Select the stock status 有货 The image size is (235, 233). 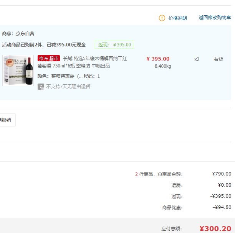[x=218, y=59]
